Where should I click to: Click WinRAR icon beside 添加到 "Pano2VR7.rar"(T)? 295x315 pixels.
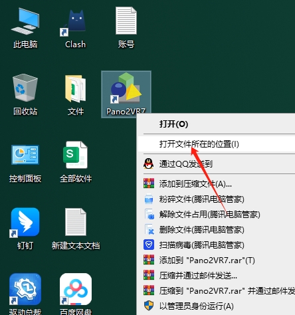[x=149, y=260]
